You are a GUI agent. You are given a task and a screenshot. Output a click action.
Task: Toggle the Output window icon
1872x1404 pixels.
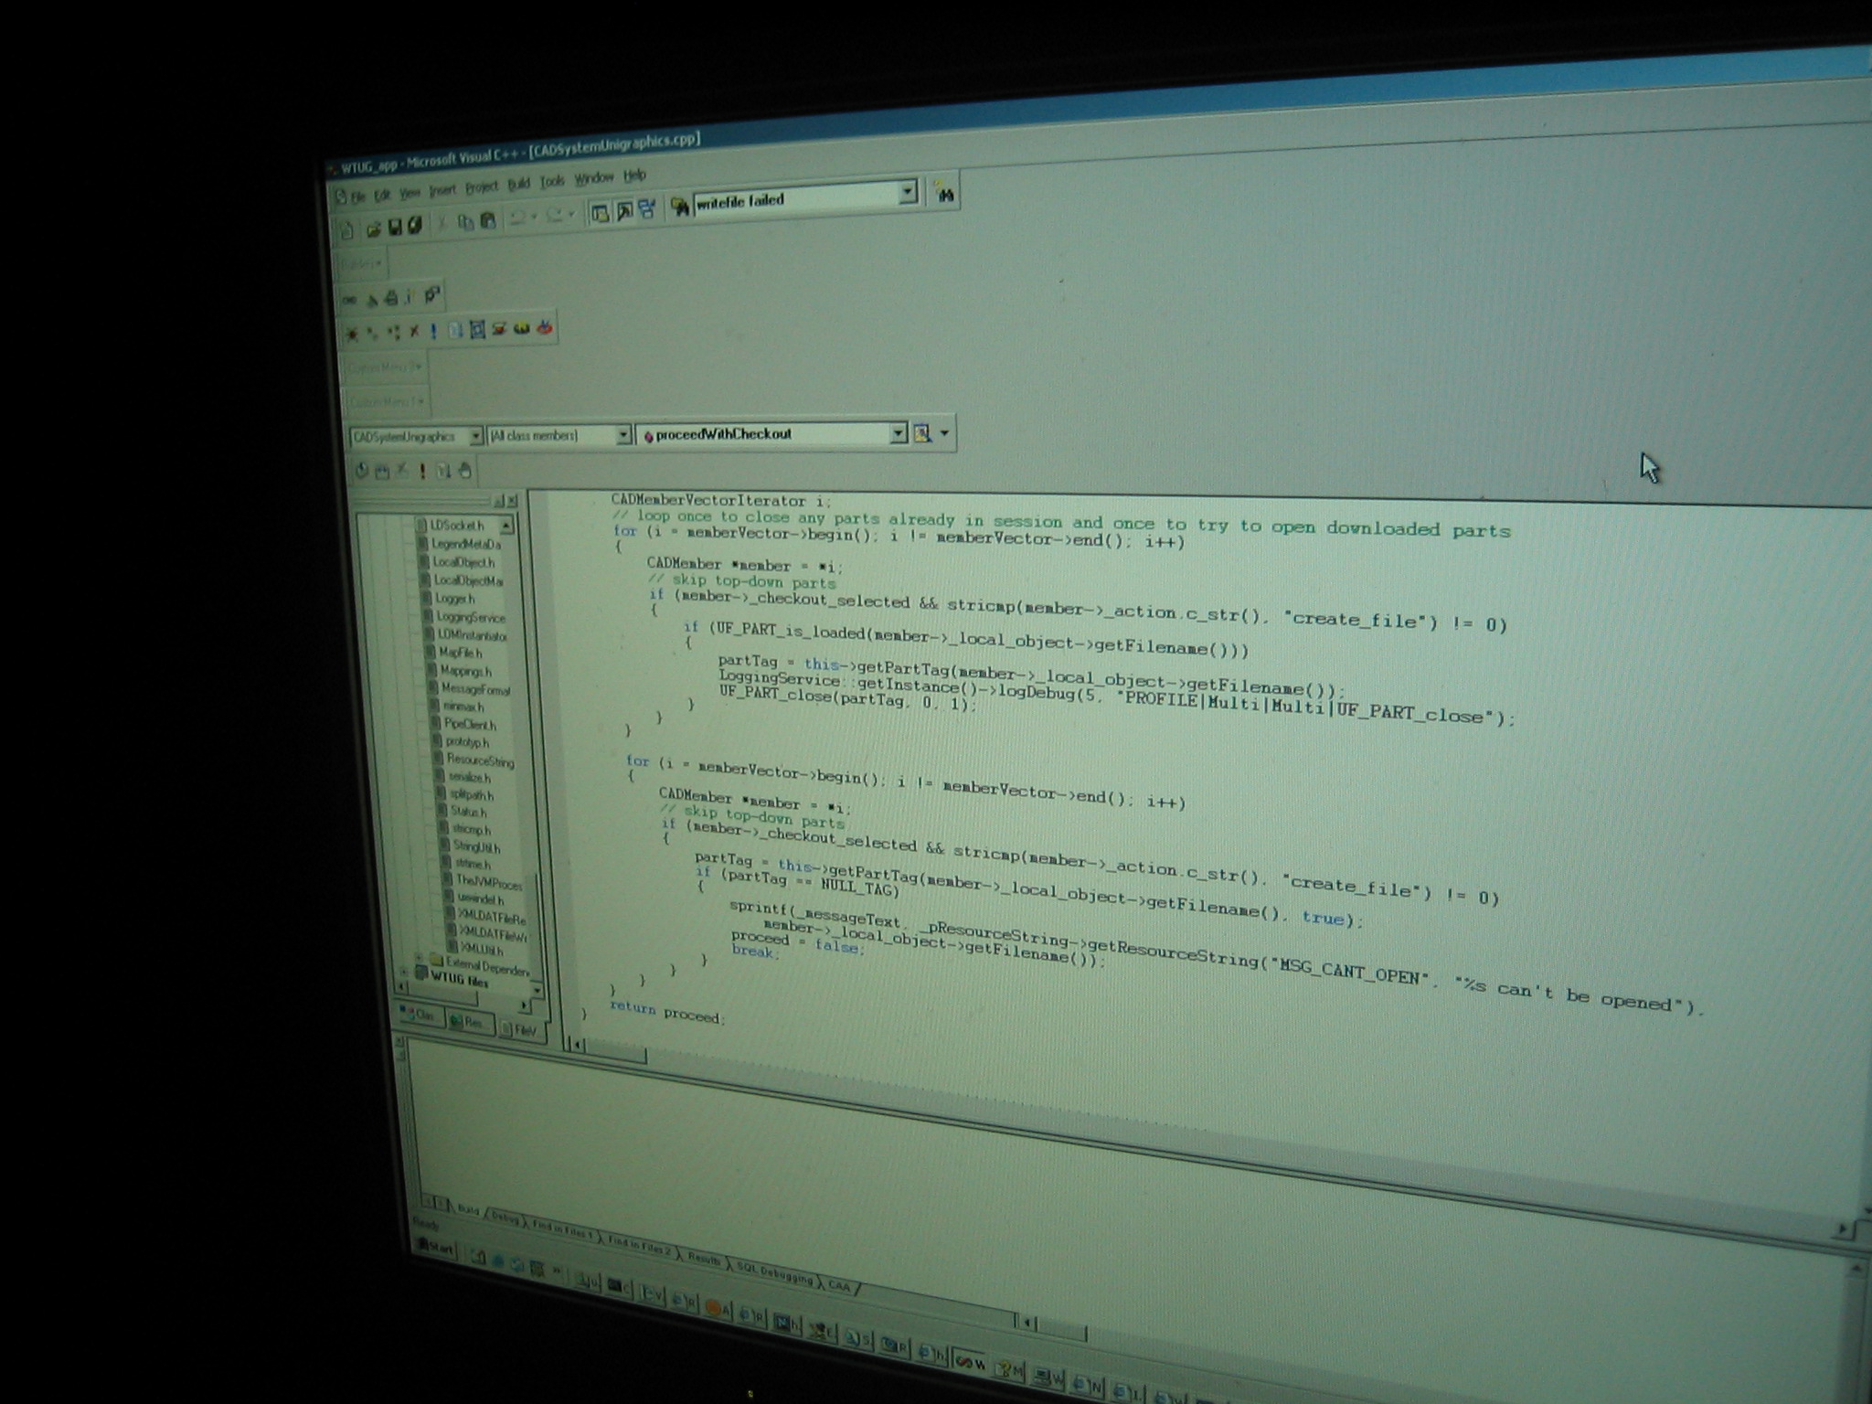click(x=624, y=211)
